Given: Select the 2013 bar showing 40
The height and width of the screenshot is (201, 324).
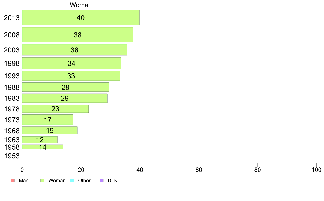Looking at the screenshot, I should click(81, 17).
